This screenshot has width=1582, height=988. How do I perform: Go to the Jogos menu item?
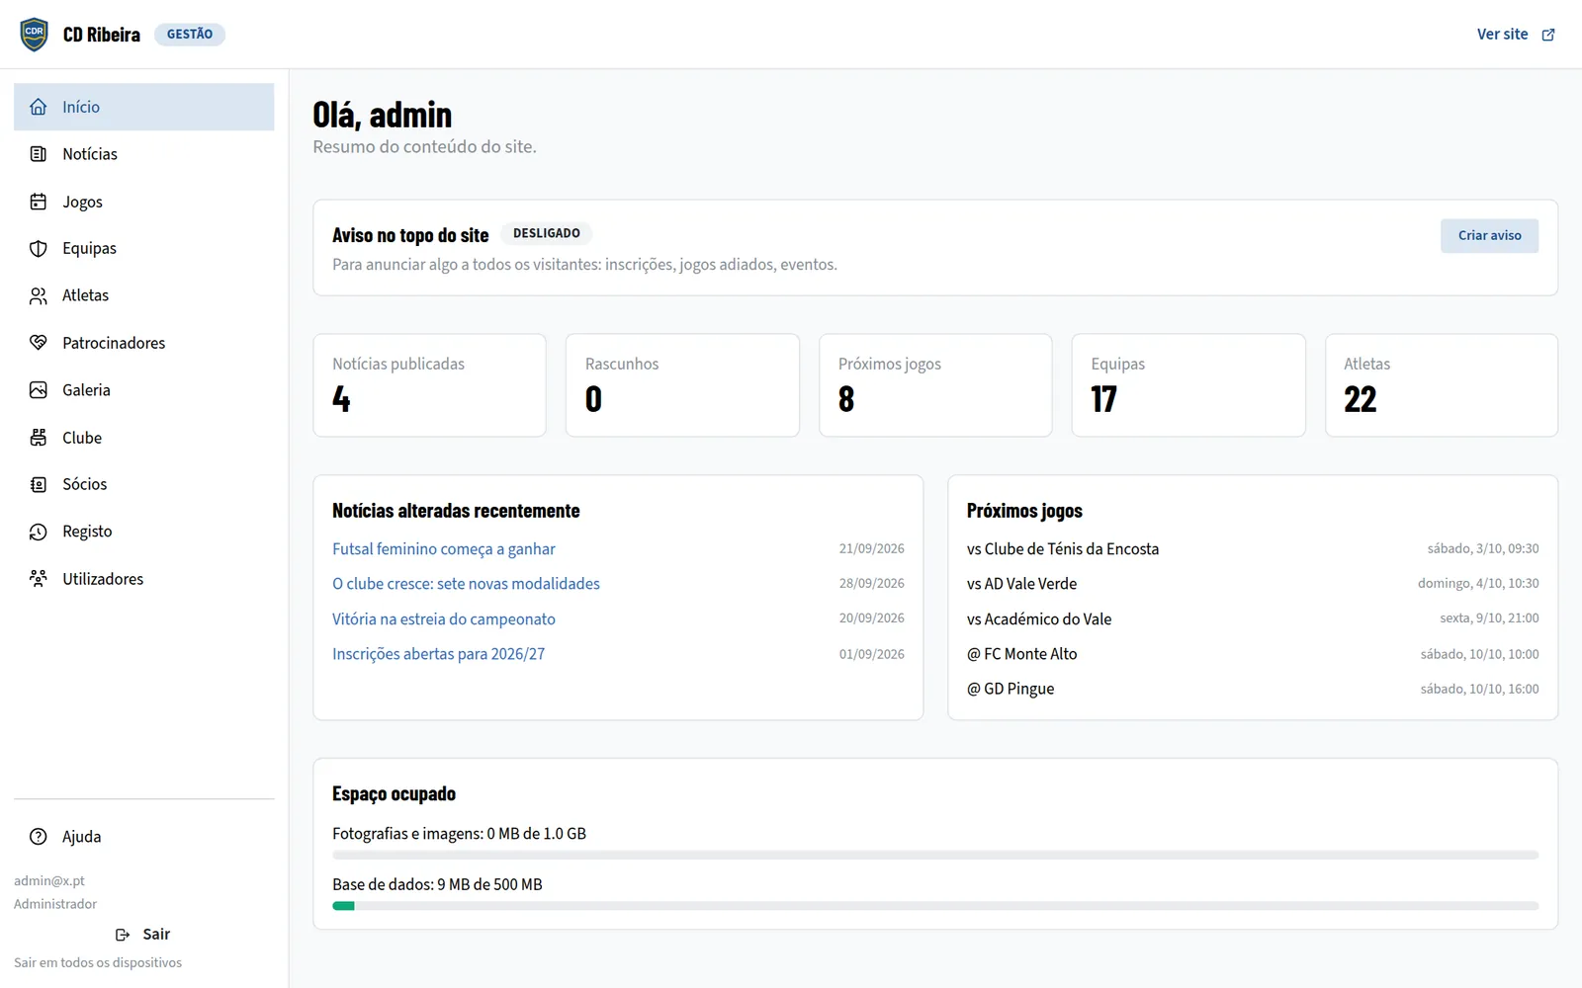tap(143, 202)
